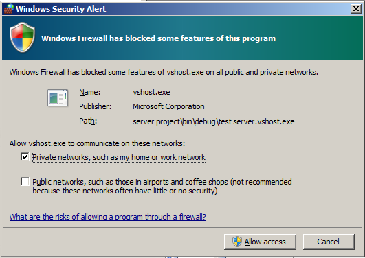This screenshot has height=258, width=365.
Task: Click the UAC shield icon on Allow access
Action: (x=237, y=242)
